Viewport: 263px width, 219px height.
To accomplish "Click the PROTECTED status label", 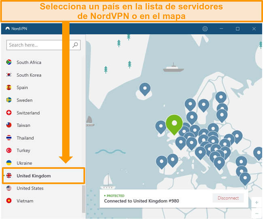I will [x=115, y=196].
